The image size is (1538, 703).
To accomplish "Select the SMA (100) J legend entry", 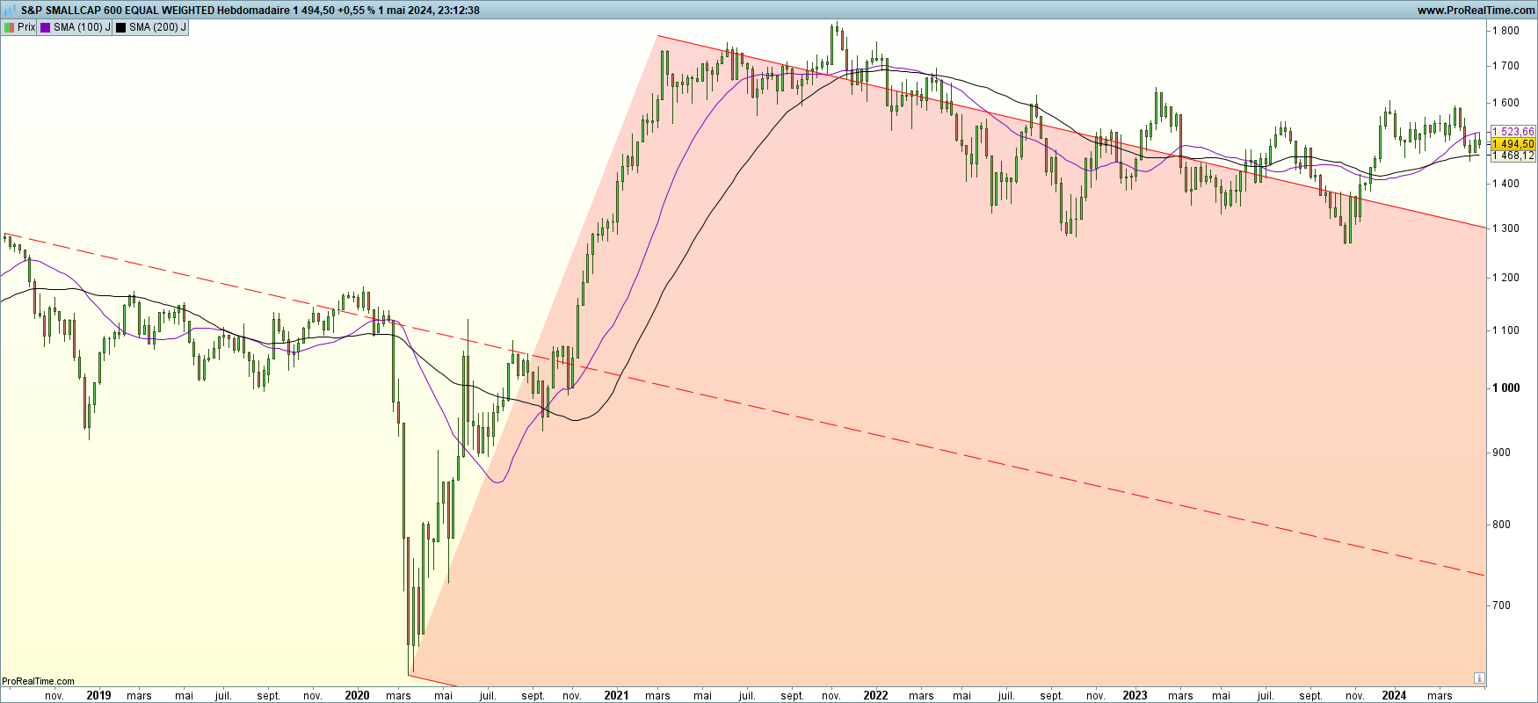I will 76,27.
